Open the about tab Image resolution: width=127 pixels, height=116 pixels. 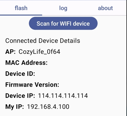[105, 8]
